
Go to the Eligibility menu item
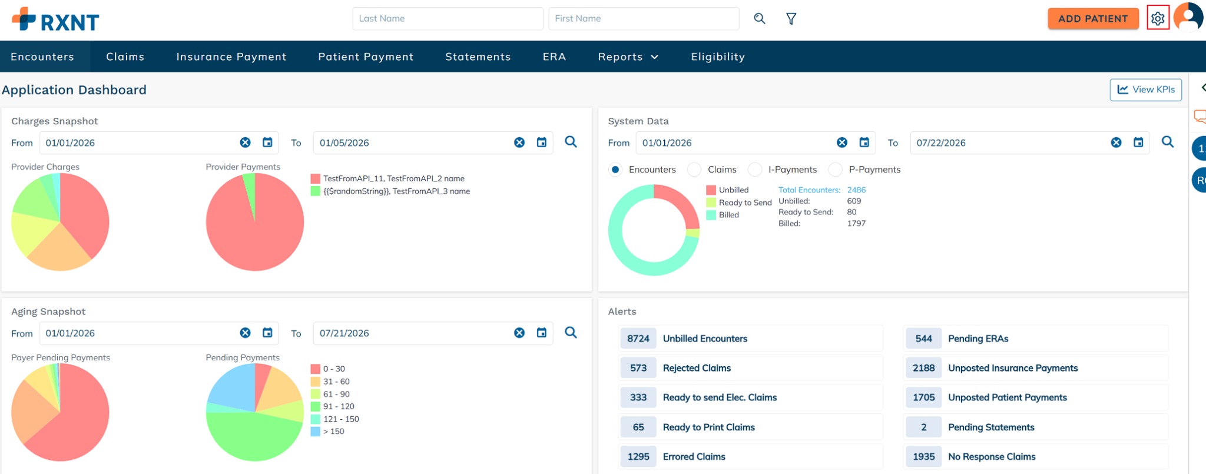718,57
